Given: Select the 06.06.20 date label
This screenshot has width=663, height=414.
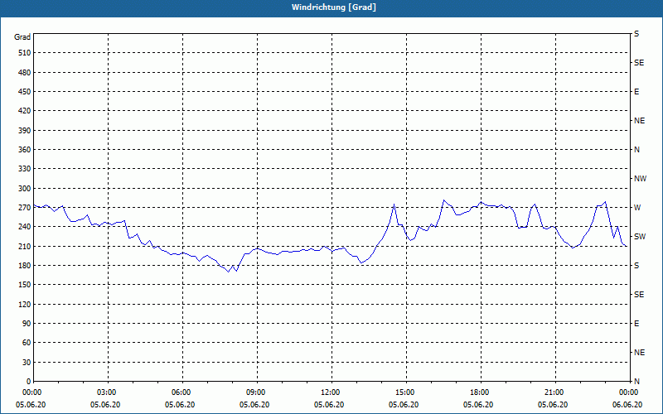Looking at the screenshot, I should pyautogui.click(x=627, y=405).
